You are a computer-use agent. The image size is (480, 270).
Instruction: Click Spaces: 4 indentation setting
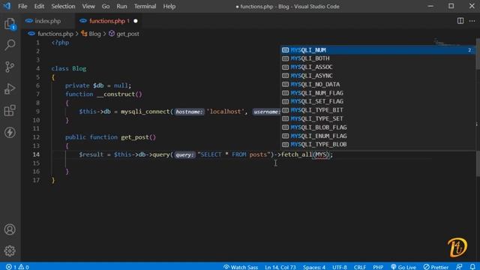tap(314, 267)
